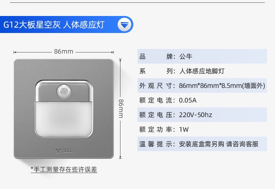Click the vertical 86mm height label
This screenshot has width=275, height=189.
coord(120,108)
